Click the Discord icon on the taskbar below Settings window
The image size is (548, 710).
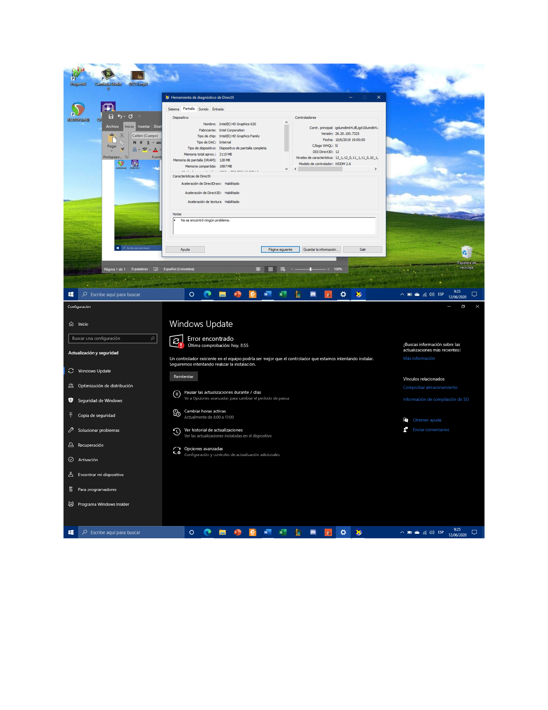pos(313,532)
